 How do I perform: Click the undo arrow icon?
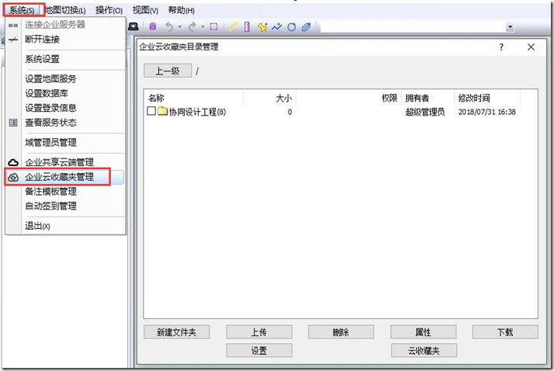coord(170,27)
